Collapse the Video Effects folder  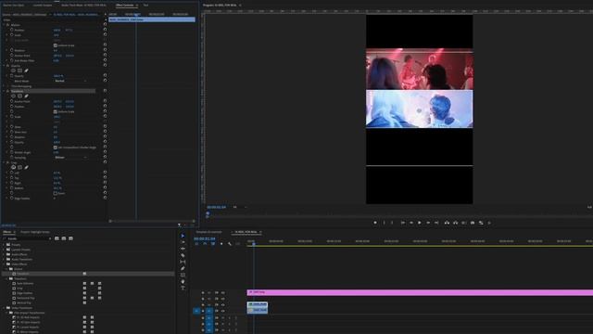4,263
